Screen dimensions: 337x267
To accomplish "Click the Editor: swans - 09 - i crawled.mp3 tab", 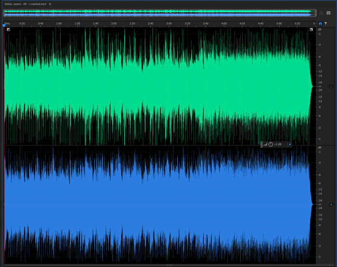I will click(x=26, y=4).
